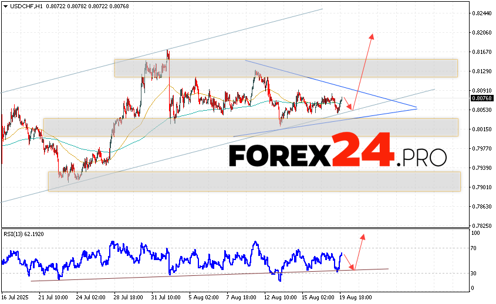This screenshot has height=304, width=496.
Task: Select the RSI 100 level label
Action: pyautogui.click(x=475, y=233)
